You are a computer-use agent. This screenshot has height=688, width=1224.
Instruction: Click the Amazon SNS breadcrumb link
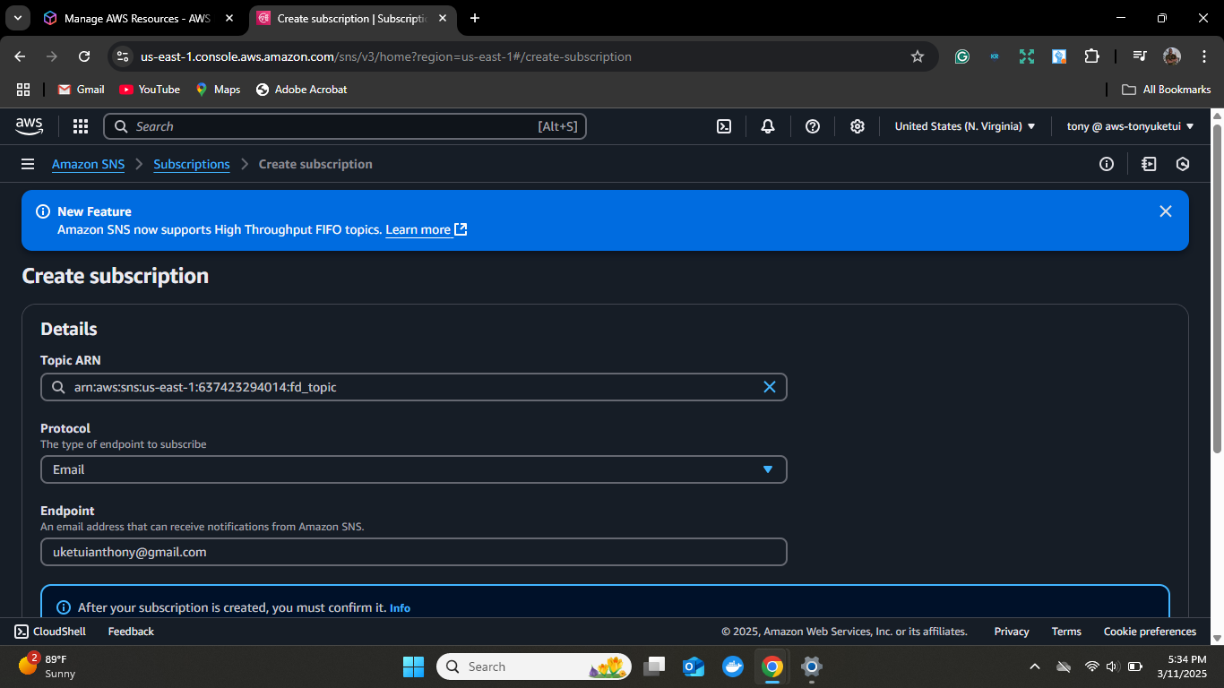coord(88,164)
